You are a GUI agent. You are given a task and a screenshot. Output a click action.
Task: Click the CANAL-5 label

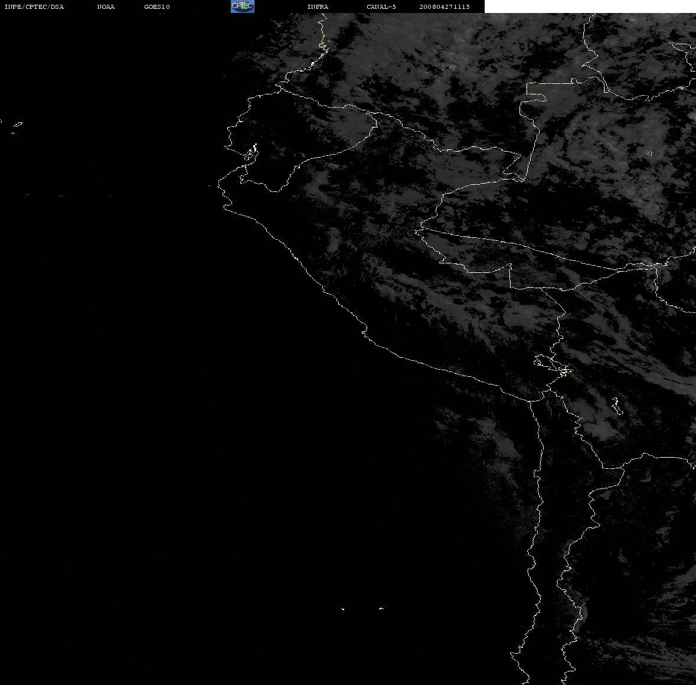[381, 6]
